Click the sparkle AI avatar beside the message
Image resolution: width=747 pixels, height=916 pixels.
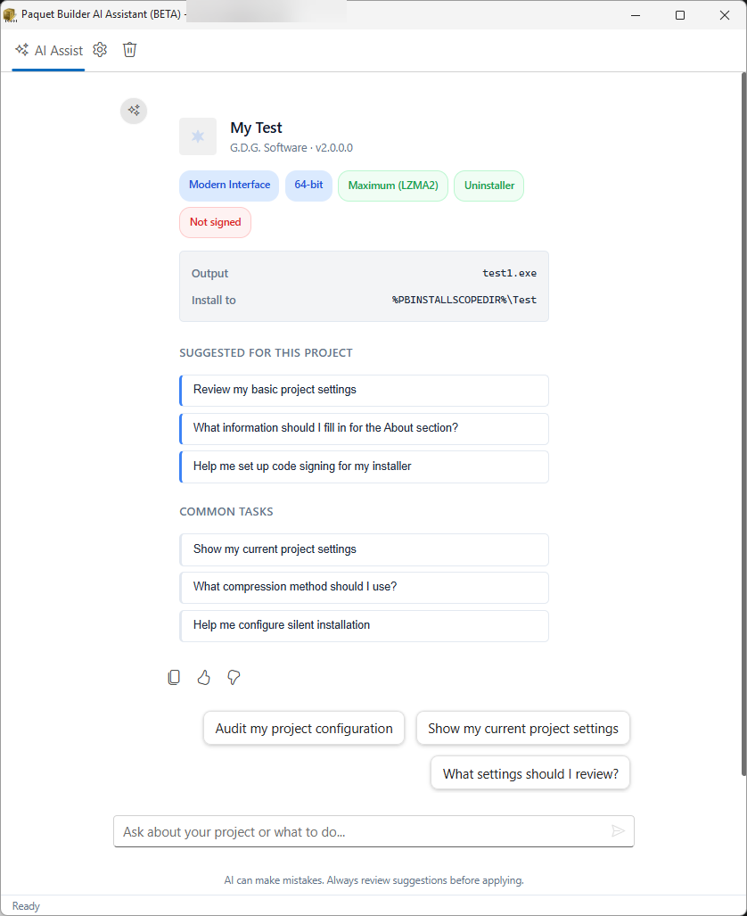click(x=133, y=111)
